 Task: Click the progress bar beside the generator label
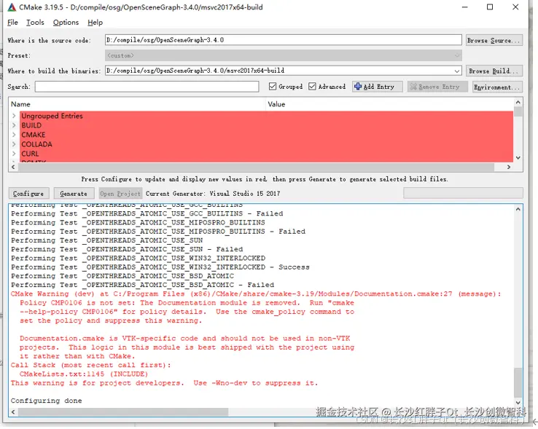click(x=463, y=193)
